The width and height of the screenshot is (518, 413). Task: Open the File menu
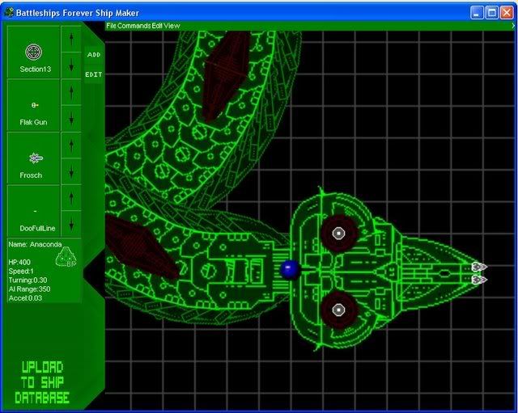pos(112,26)
